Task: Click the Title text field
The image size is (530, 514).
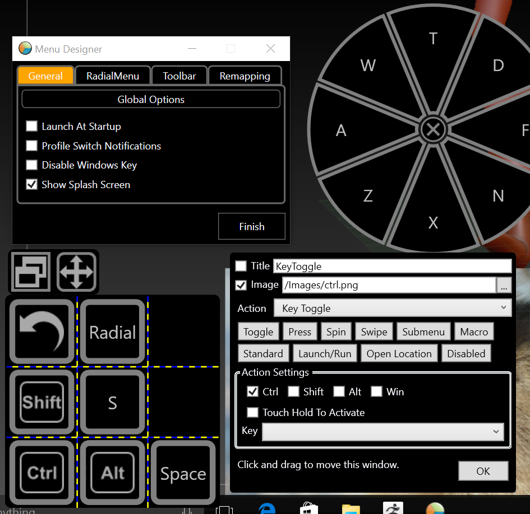Action: point(392,267)
